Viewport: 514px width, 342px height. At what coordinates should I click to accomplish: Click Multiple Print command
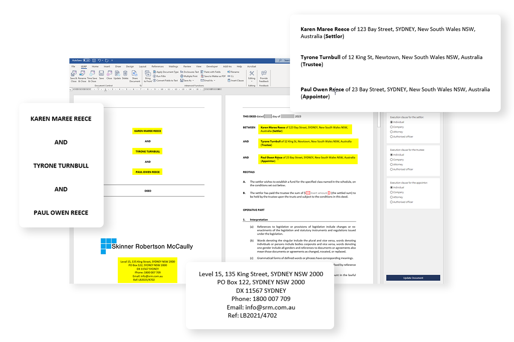[189, 76]
